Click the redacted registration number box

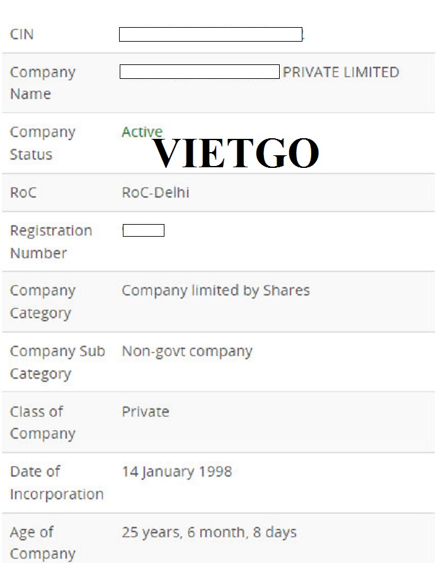(x=144, y=230)
